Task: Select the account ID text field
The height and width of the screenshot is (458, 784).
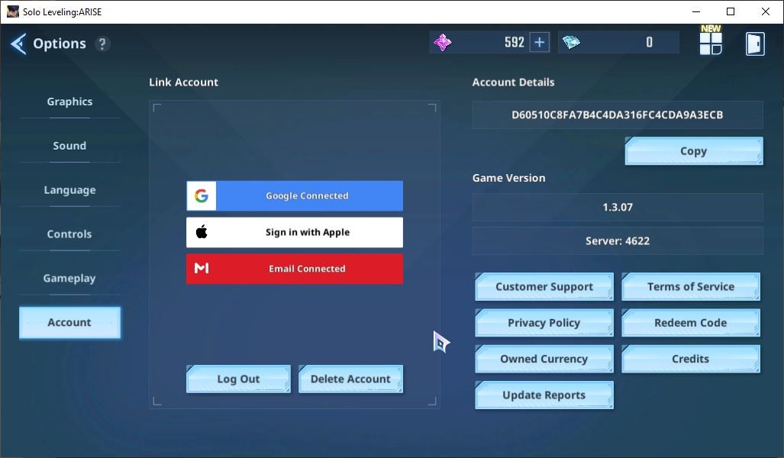Action: coord(618,115)
